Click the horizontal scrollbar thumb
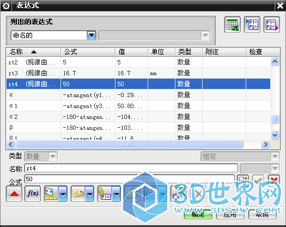Viewport: 286px width, 227px height. click(130, 145)
